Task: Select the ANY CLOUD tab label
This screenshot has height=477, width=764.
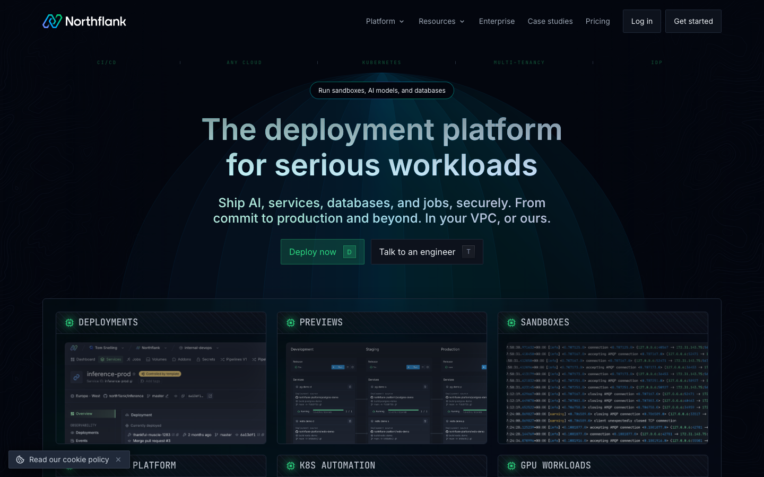Action: point(244,63)
